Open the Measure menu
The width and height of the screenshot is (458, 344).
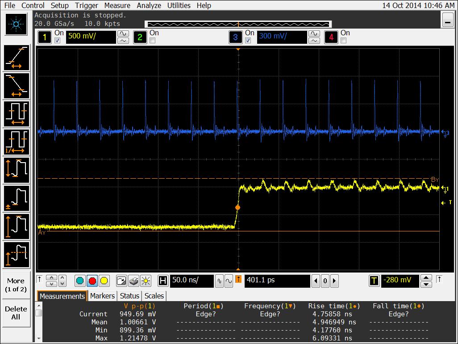pos(117,5)
